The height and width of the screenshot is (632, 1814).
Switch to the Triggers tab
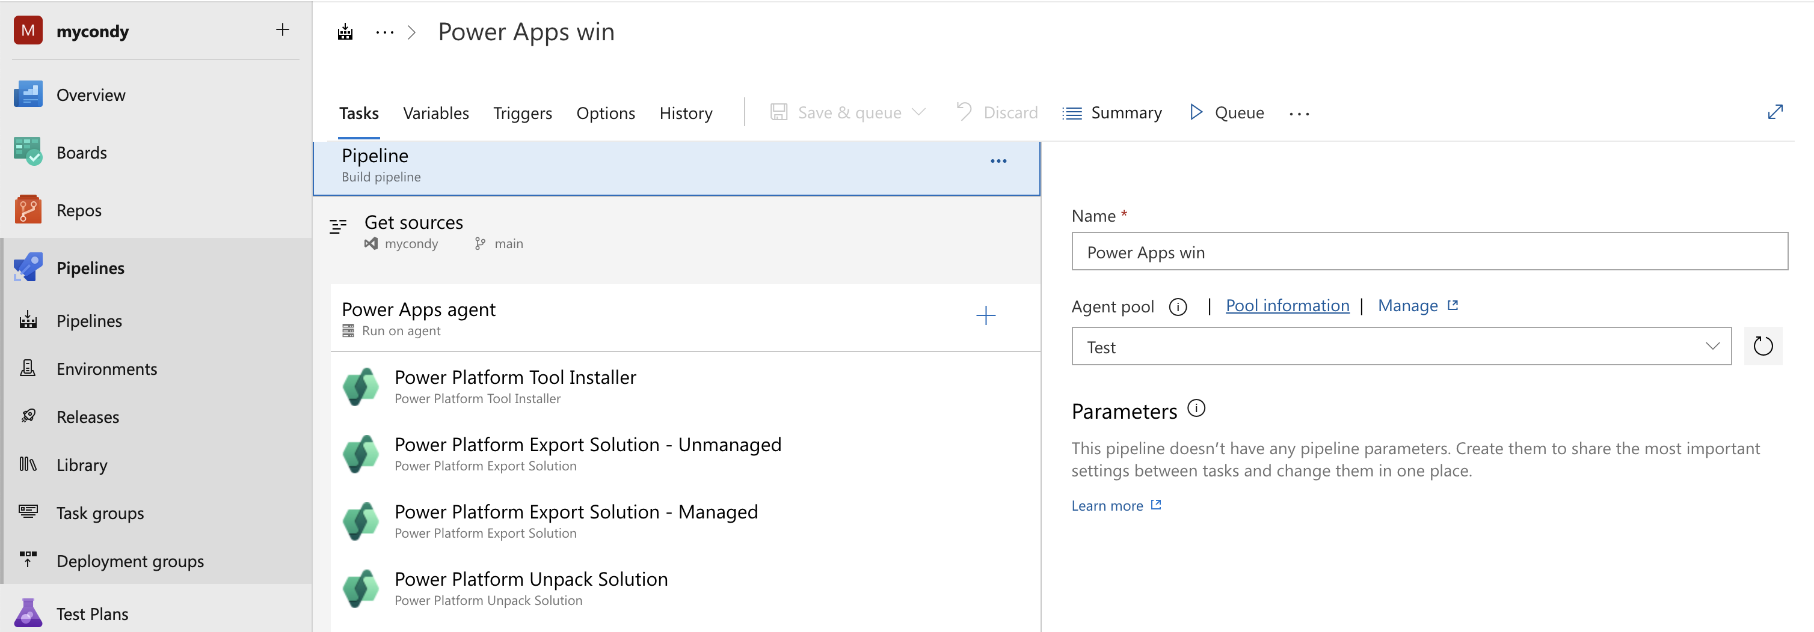tap(523, 113)
